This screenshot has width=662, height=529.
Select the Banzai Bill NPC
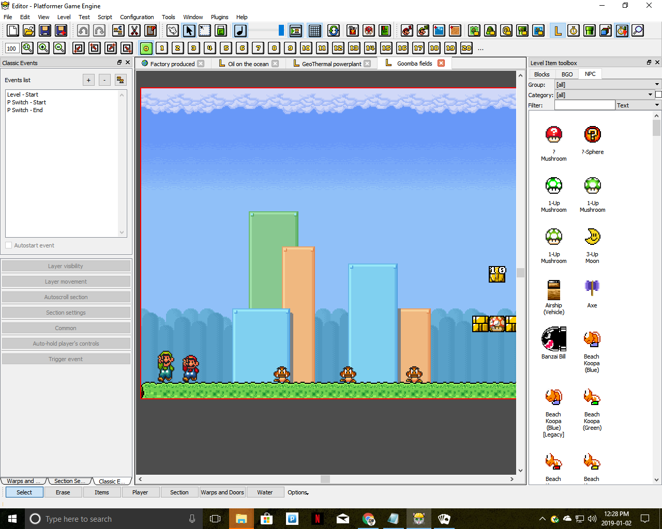click(x=553, y=344)
